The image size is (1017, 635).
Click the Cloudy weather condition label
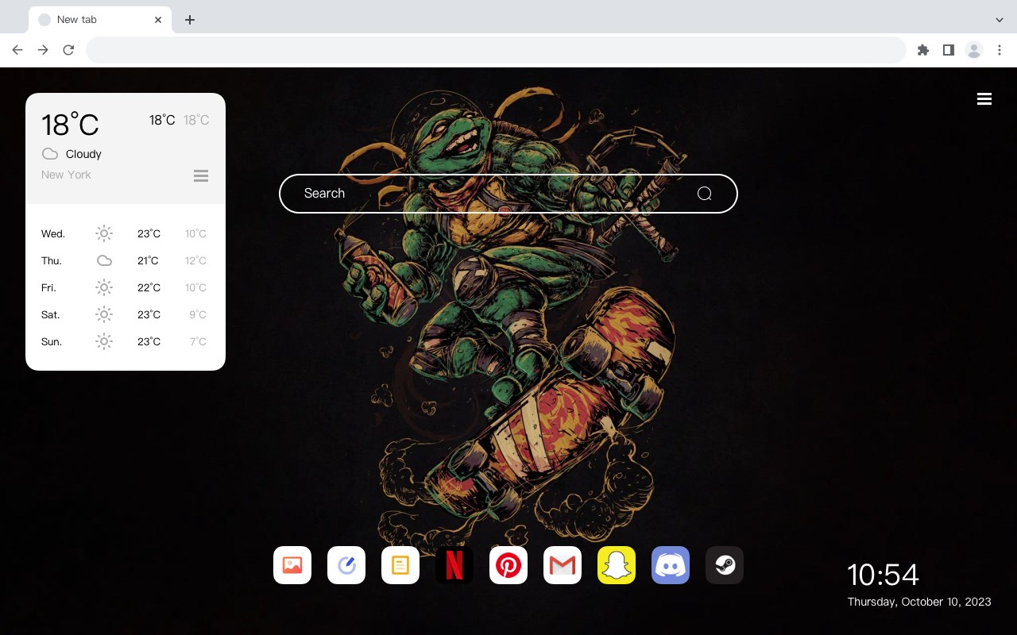[x=83, y=154]
